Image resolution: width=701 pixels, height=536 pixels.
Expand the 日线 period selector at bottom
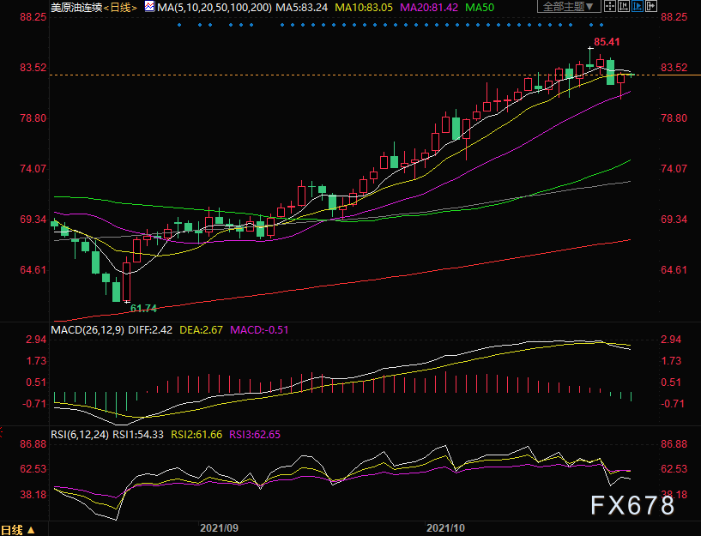(18, 530)
